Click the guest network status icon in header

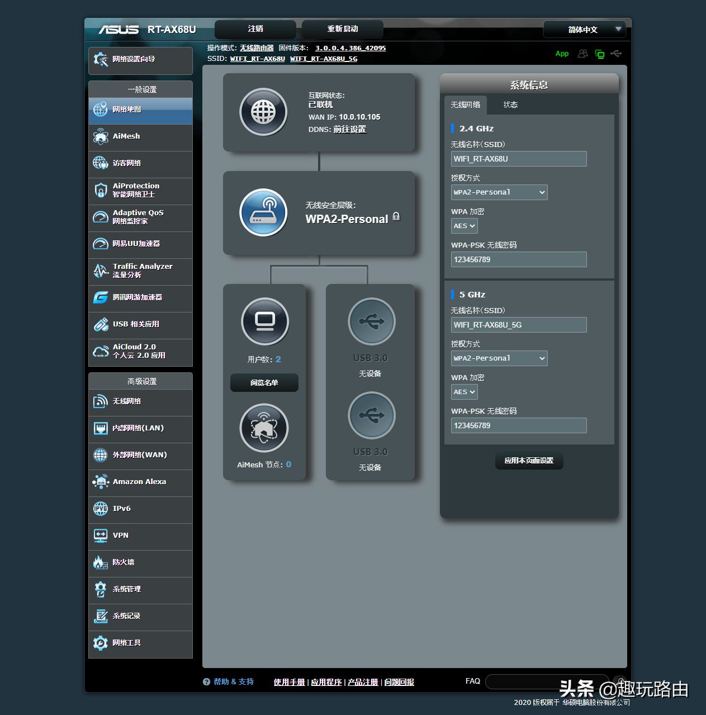(x=582, y=54)
